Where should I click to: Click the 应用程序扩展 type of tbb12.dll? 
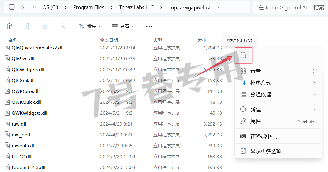click(167, 156)
